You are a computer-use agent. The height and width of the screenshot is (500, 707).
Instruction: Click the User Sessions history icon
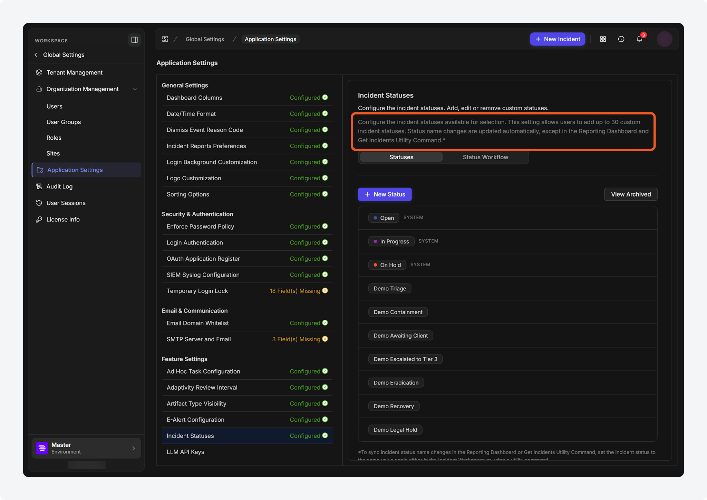coord(39,203)
